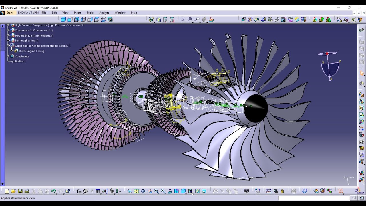This screenshot has height=206, width=366.
Task: Click the black nose cone of the fan
Action: point(256,108)
